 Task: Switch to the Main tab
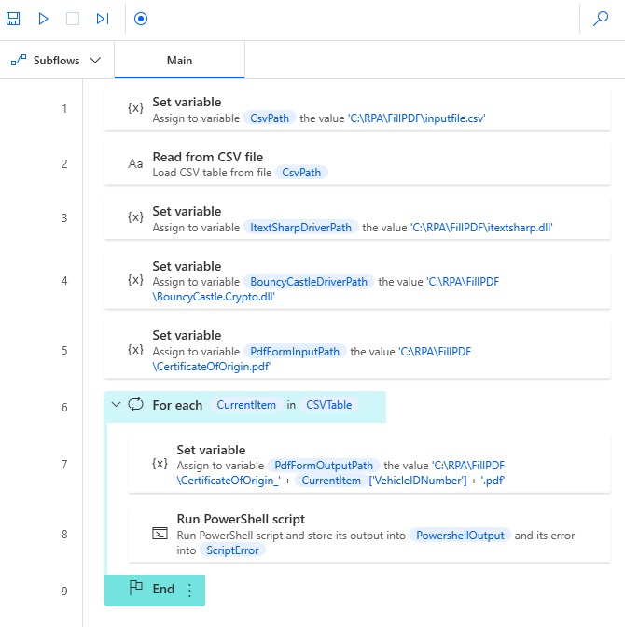tap(179, 61)
